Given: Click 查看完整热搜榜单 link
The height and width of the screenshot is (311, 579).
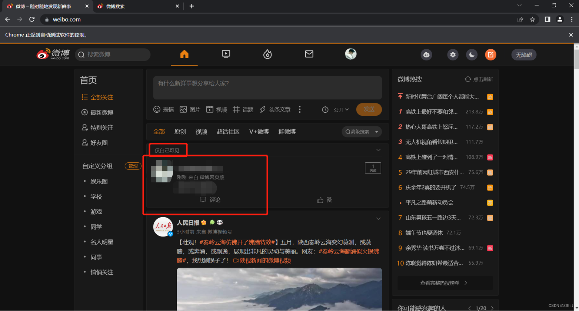Looking at the screenshot, I should coord(445,283).
